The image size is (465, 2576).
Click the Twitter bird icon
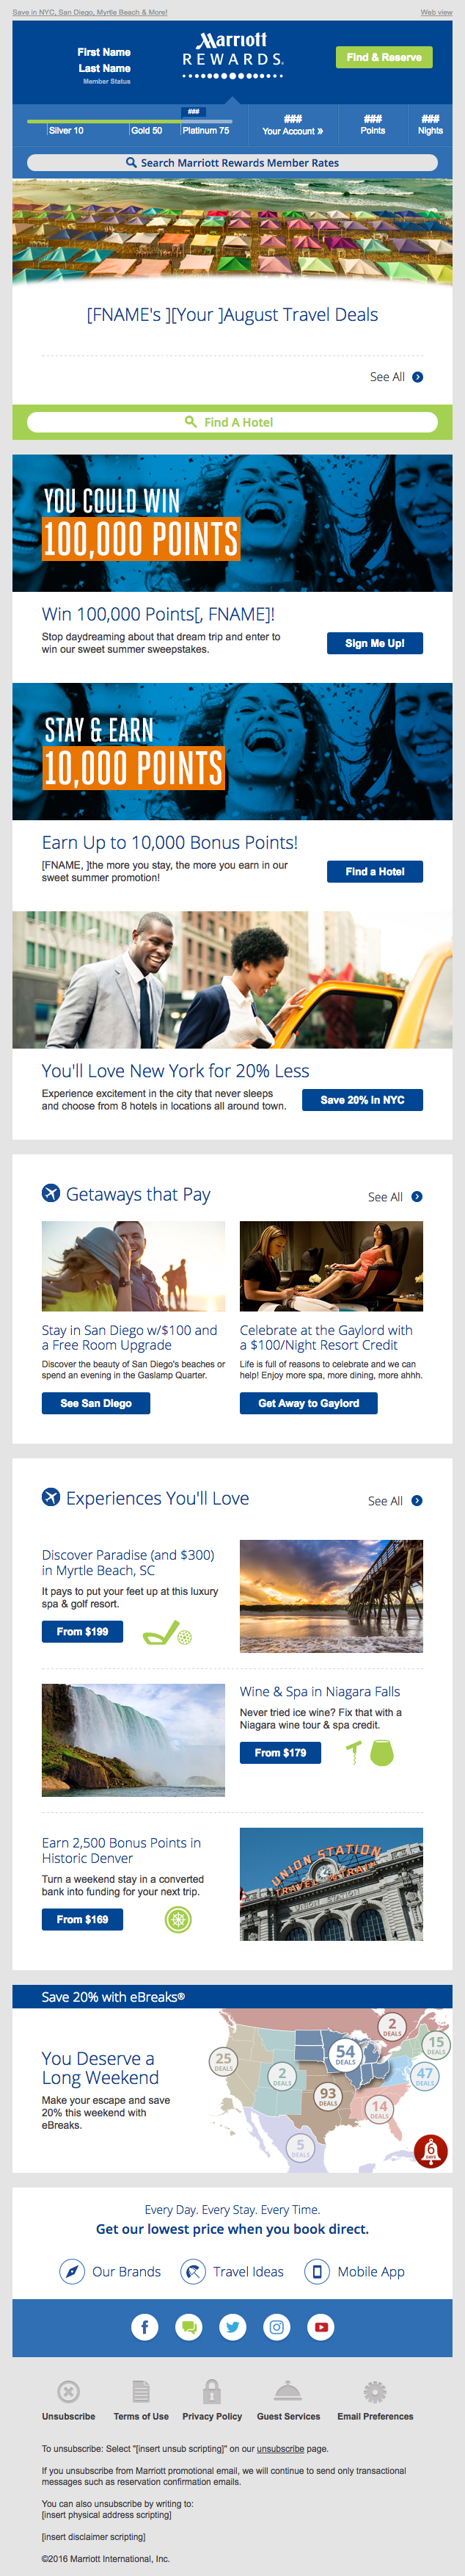tap(232, 2327)
